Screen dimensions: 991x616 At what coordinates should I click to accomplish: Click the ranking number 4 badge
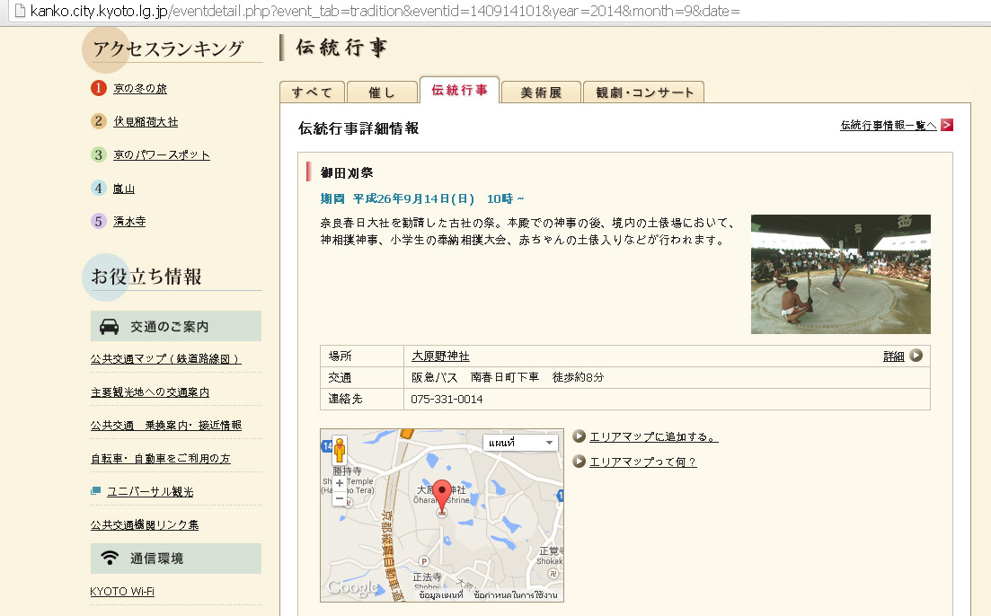tap(99, 188)
